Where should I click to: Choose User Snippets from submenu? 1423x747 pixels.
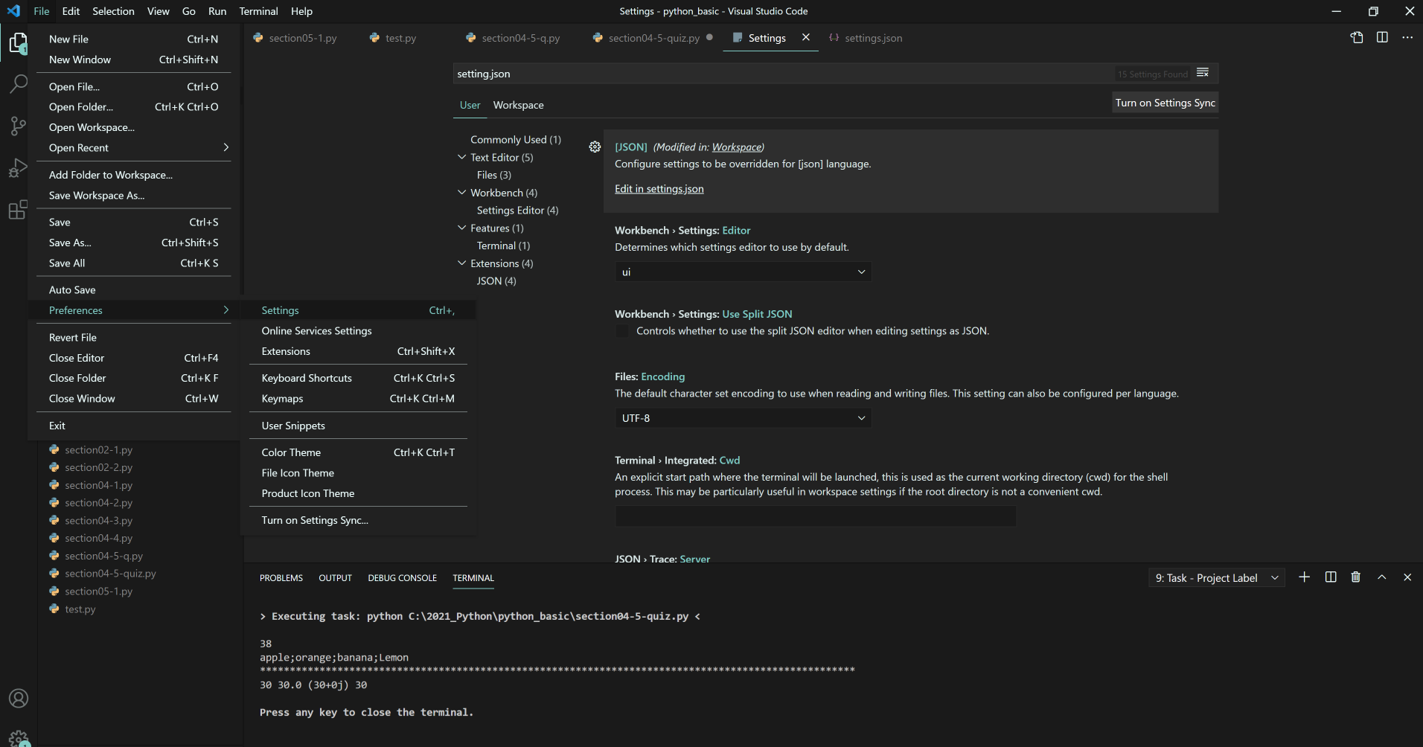pyautogui.click(x=358, y=426)
